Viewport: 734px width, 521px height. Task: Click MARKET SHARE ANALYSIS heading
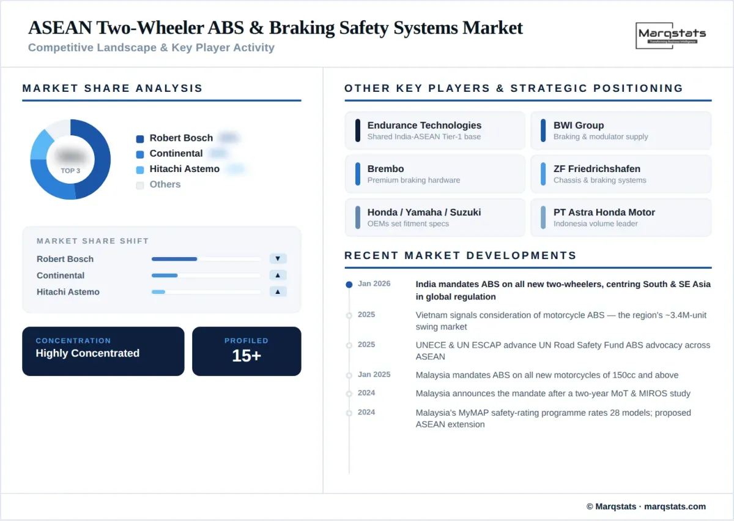113,88
